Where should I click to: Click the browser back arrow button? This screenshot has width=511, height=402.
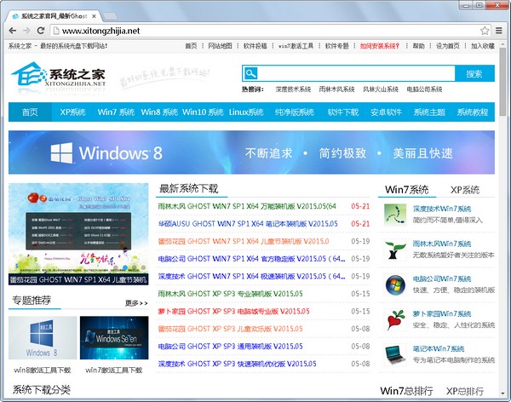pyautogui.click(x=11, y=31)
